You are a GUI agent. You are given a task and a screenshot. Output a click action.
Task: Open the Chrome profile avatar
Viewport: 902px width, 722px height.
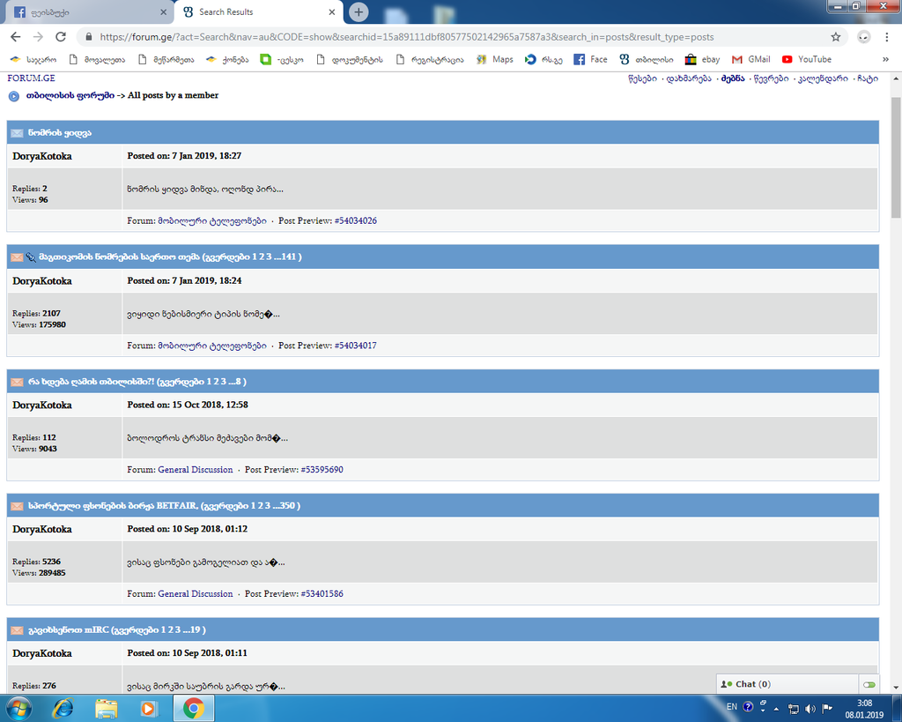click(x=864, y=37)
